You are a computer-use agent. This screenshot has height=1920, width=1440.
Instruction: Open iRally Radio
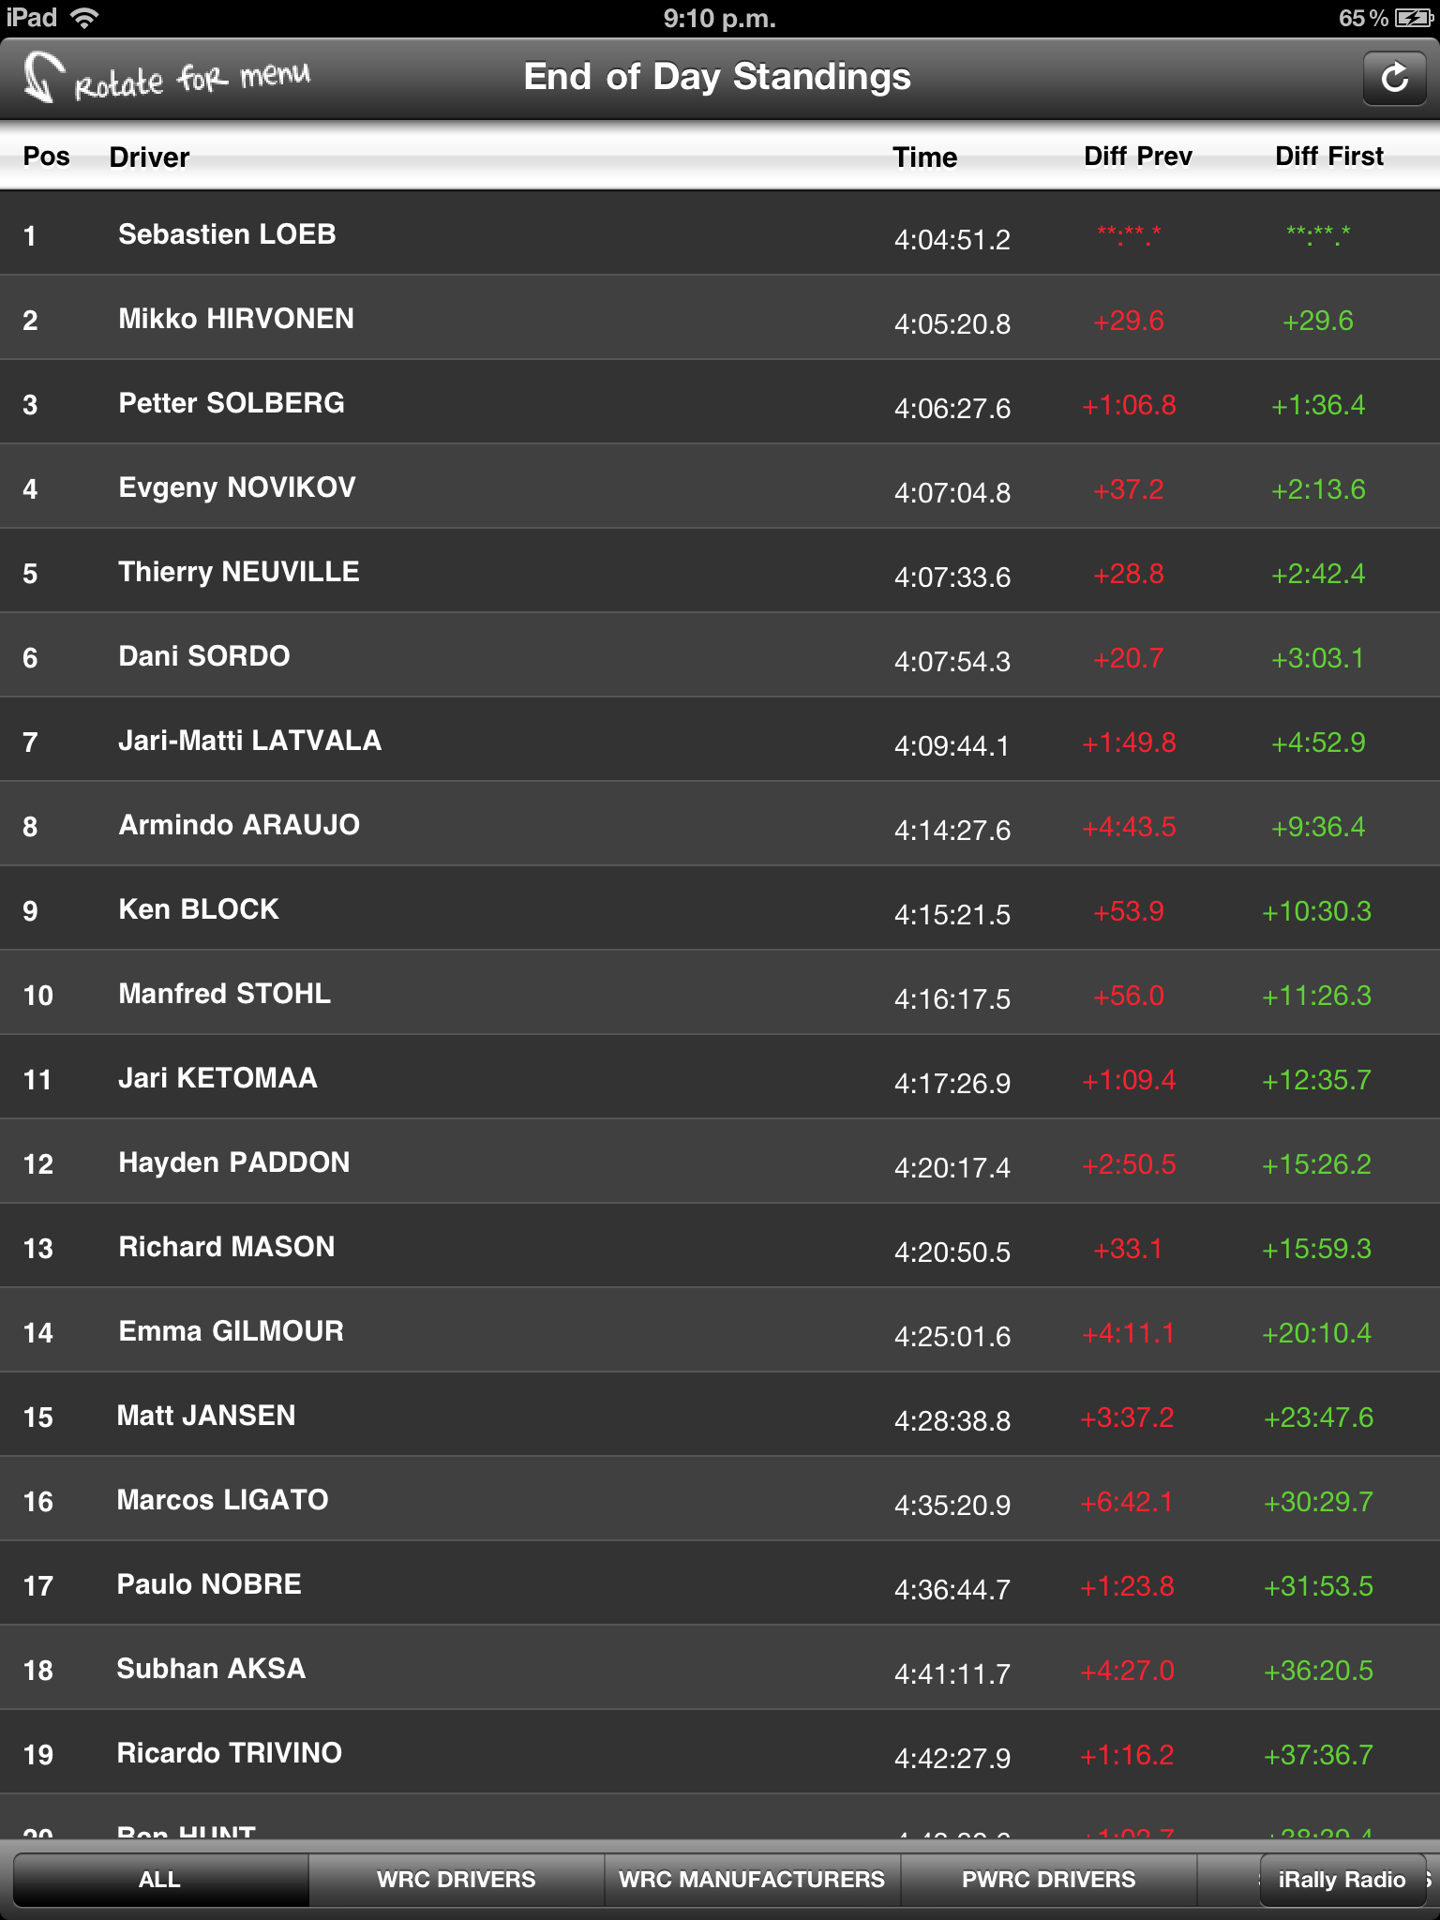pos(1342,1880)
